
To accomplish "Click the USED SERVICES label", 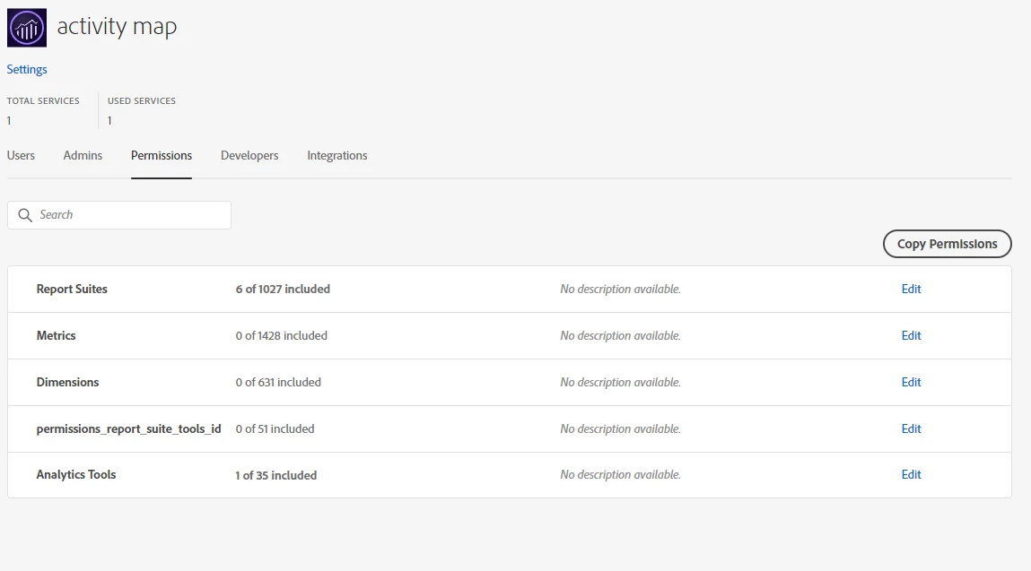I will [142, 100].
